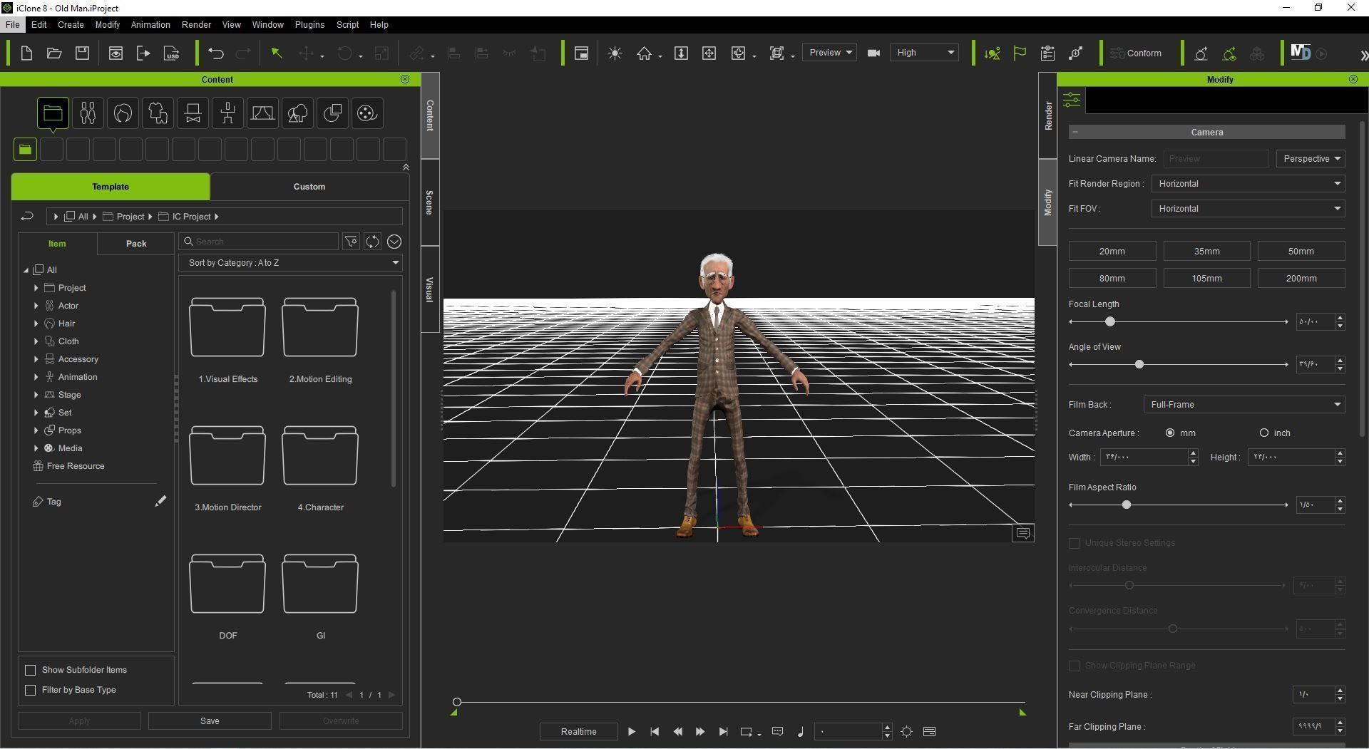Select the arrow Select tool
This screenshot has height=749, width=1369.
click(277, 53)
